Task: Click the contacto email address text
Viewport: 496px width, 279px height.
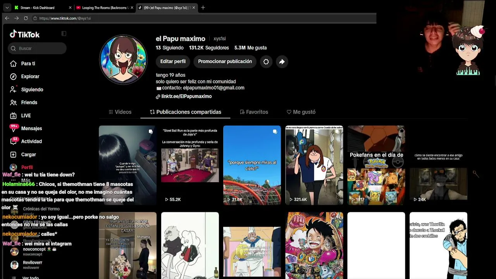Action: pyautogui.click(x=214, y=88)
